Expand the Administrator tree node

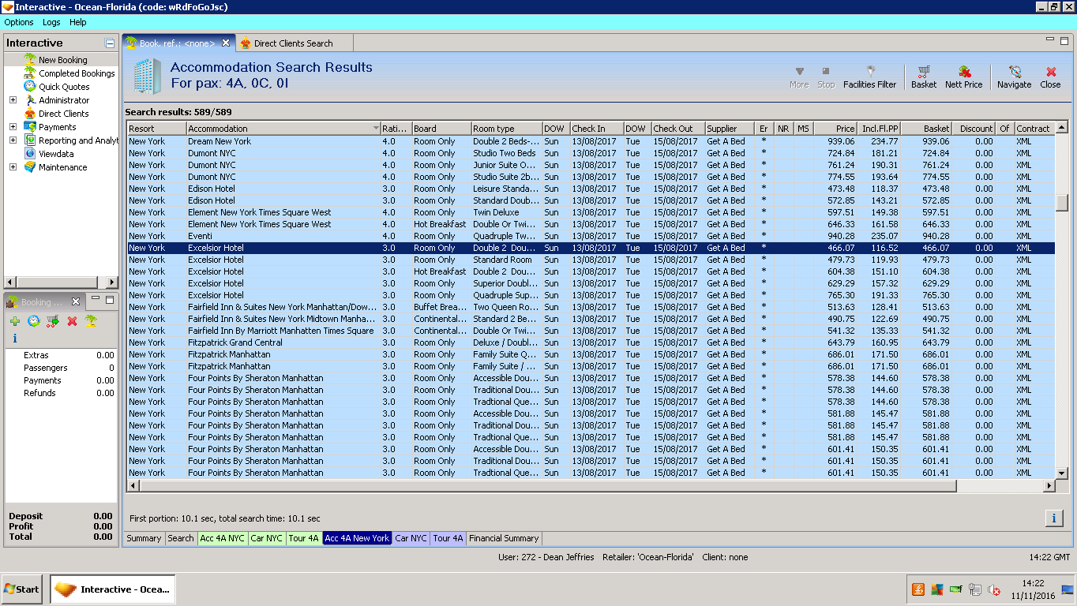tap(13, 100)
